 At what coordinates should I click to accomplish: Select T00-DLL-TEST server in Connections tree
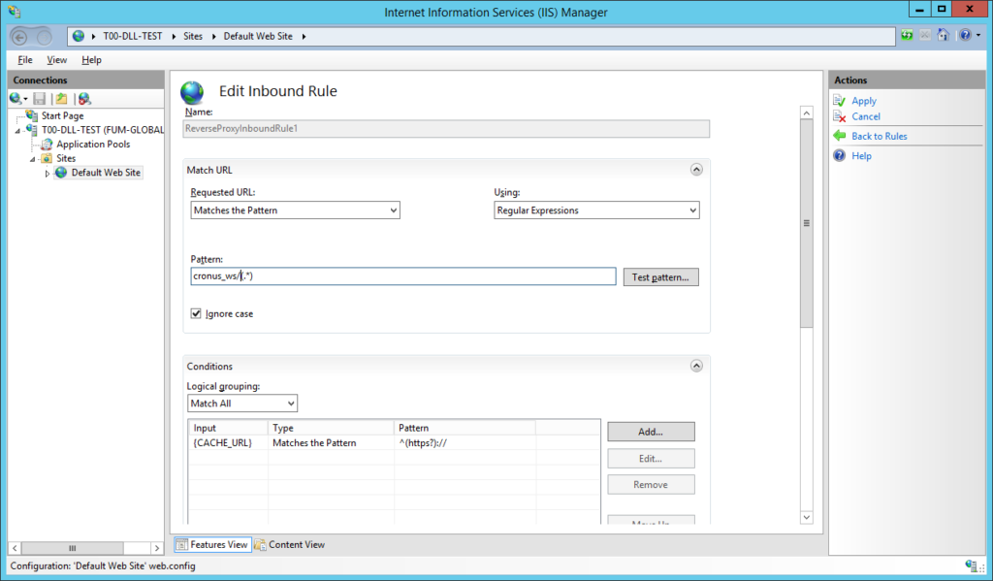click(x=103, y=130)
